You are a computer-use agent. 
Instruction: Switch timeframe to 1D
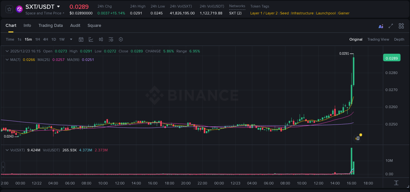coord(53,39)
